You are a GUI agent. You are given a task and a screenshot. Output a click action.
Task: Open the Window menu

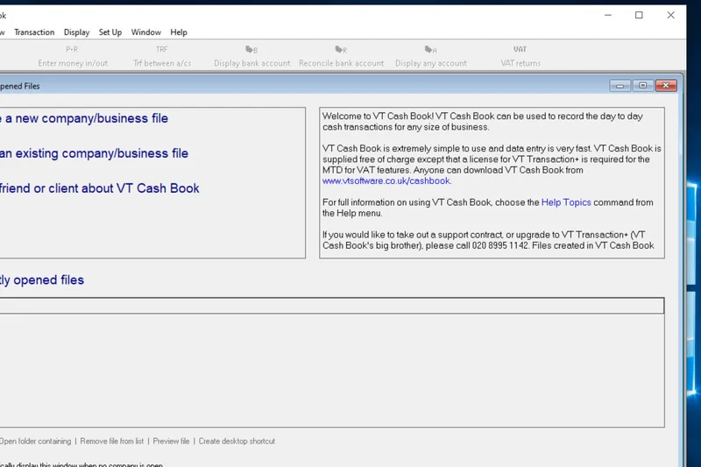(x=146, y=32)
